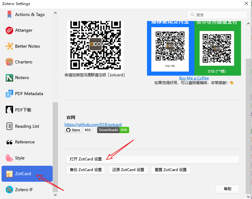Open the Buy Me a Coffee link
252x199 pixels.
click(x=194, y=78)
